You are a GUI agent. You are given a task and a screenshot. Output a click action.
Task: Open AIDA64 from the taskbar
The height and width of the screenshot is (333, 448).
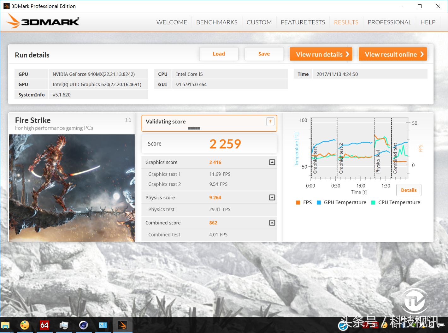44,325
